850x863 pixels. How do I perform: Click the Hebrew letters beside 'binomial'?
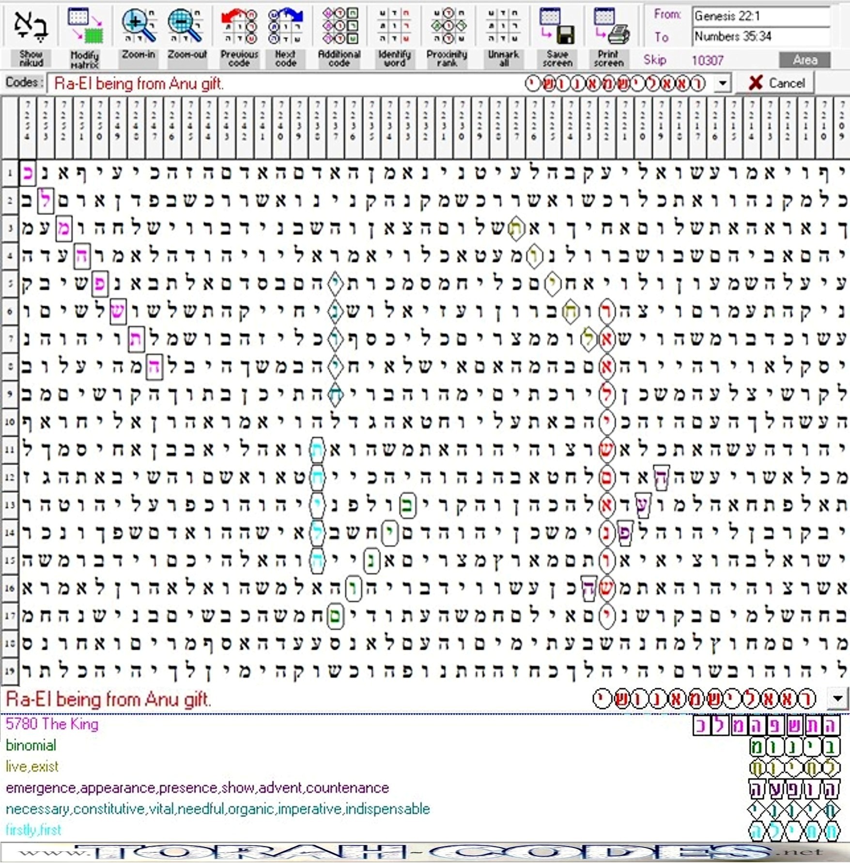tap(795, 747)
